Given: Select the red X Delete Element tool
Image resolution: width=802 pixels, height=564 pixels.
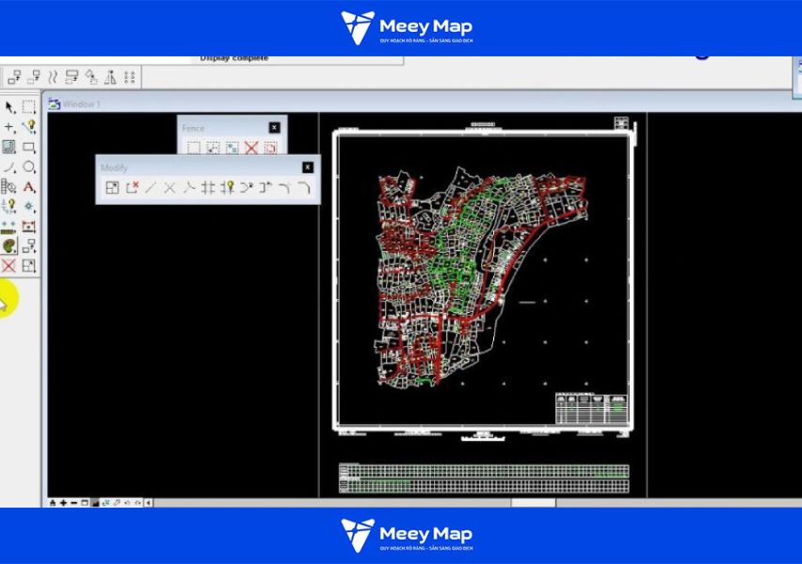Looking at the screenshot, I should tap(9, 266).
